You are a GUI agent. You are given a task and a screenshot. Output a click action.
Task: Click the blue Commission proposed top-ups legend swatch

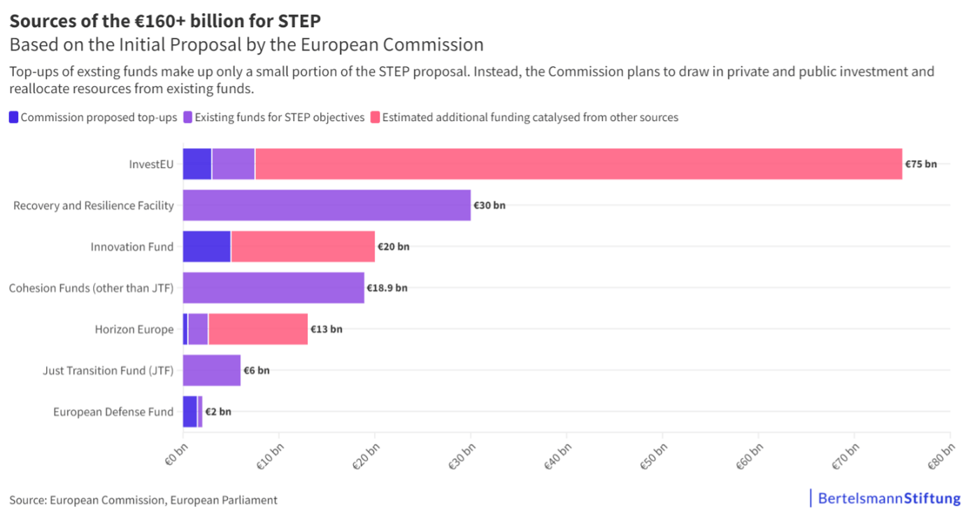click(x=14, y=117)
